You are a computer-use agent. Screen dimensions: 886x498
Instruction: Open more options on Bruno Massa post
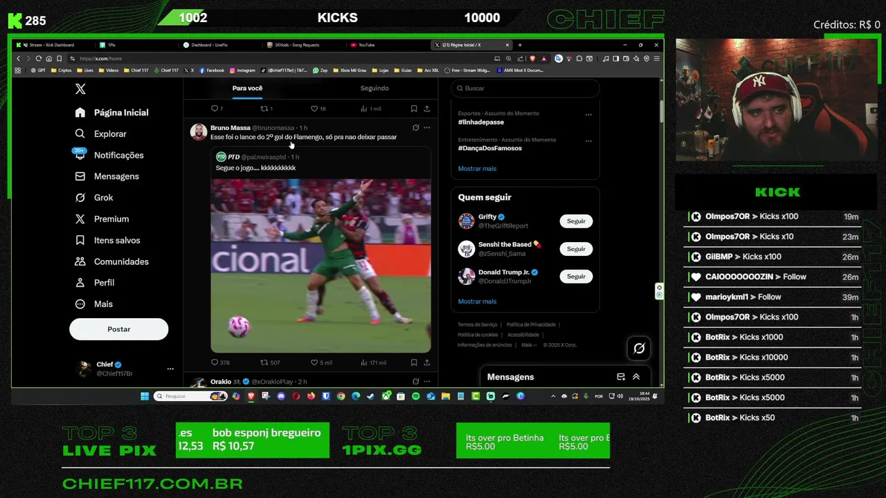click(x=427, y=128)
